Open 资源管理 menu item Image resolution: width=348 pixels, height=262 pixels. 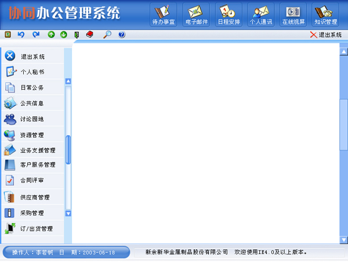(x=32, y=135)
